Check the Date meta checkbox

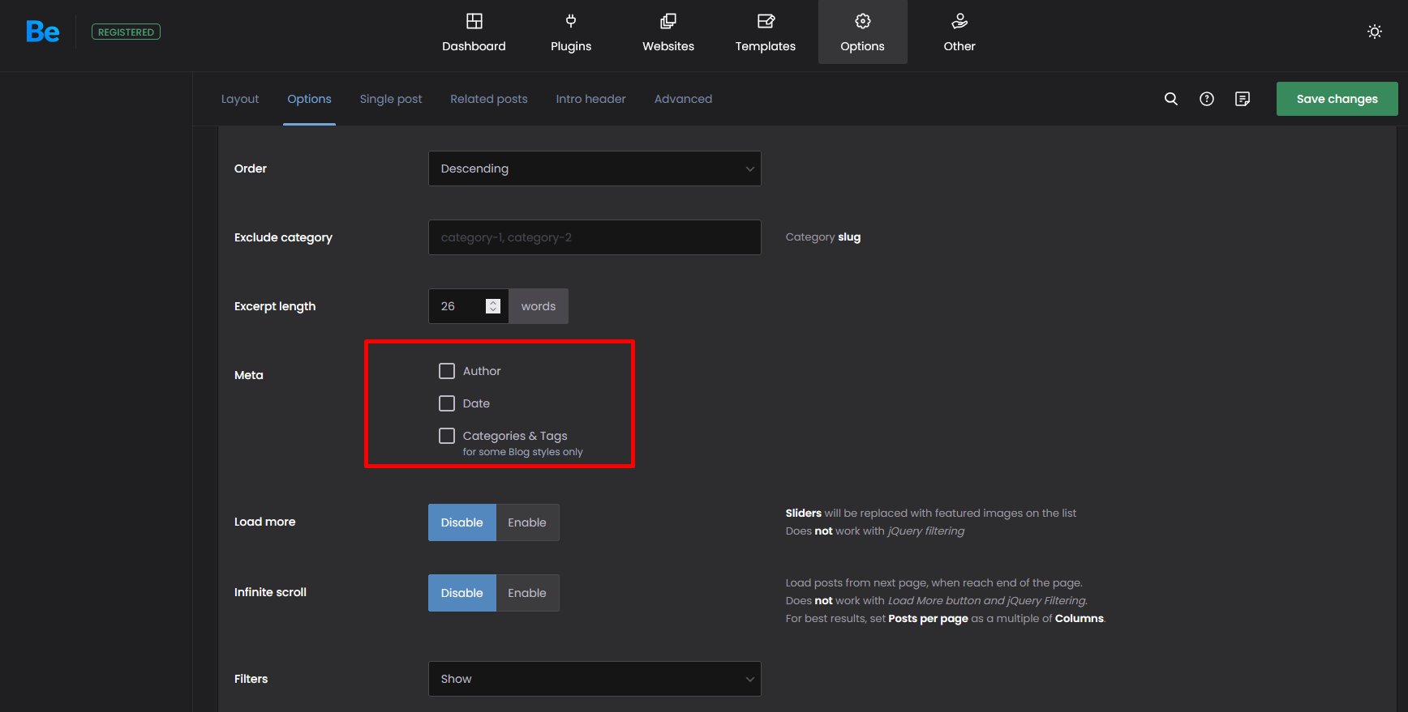pyautogui.click(x=447, y=403)
